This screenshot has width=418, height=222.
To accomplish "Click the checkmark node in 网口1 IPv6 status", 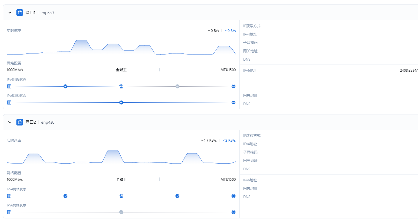I will click(x=121, y=102).
